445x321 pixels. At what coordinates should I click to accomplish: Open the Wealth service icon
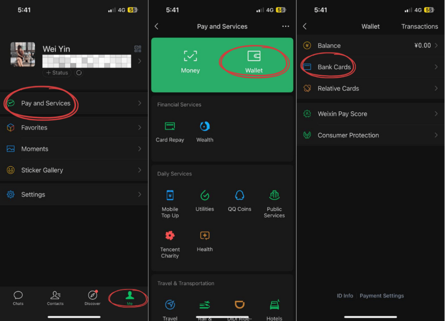click(x=205, y=127)
